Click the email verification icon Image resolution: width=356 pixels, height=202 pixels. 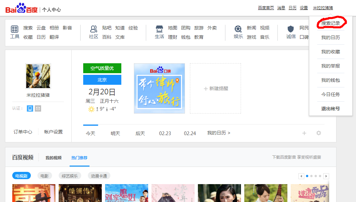pos(38,108)
